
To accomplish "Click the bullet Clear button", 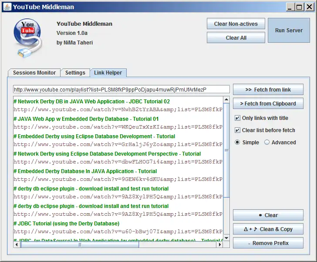I will click(268, 215).
